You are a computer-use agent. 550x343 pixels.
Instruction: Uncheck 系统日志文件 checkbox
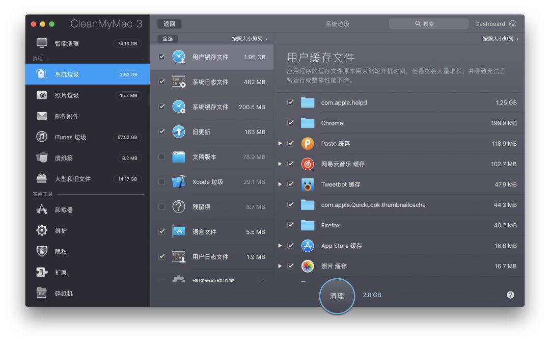point(162,82)
